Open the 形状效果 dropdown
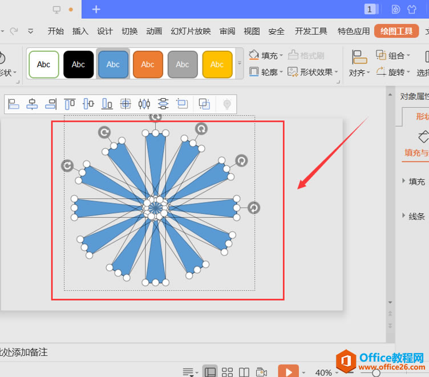Image resolution: width=429 pixels, height=377 pixels. pos(313,72)
